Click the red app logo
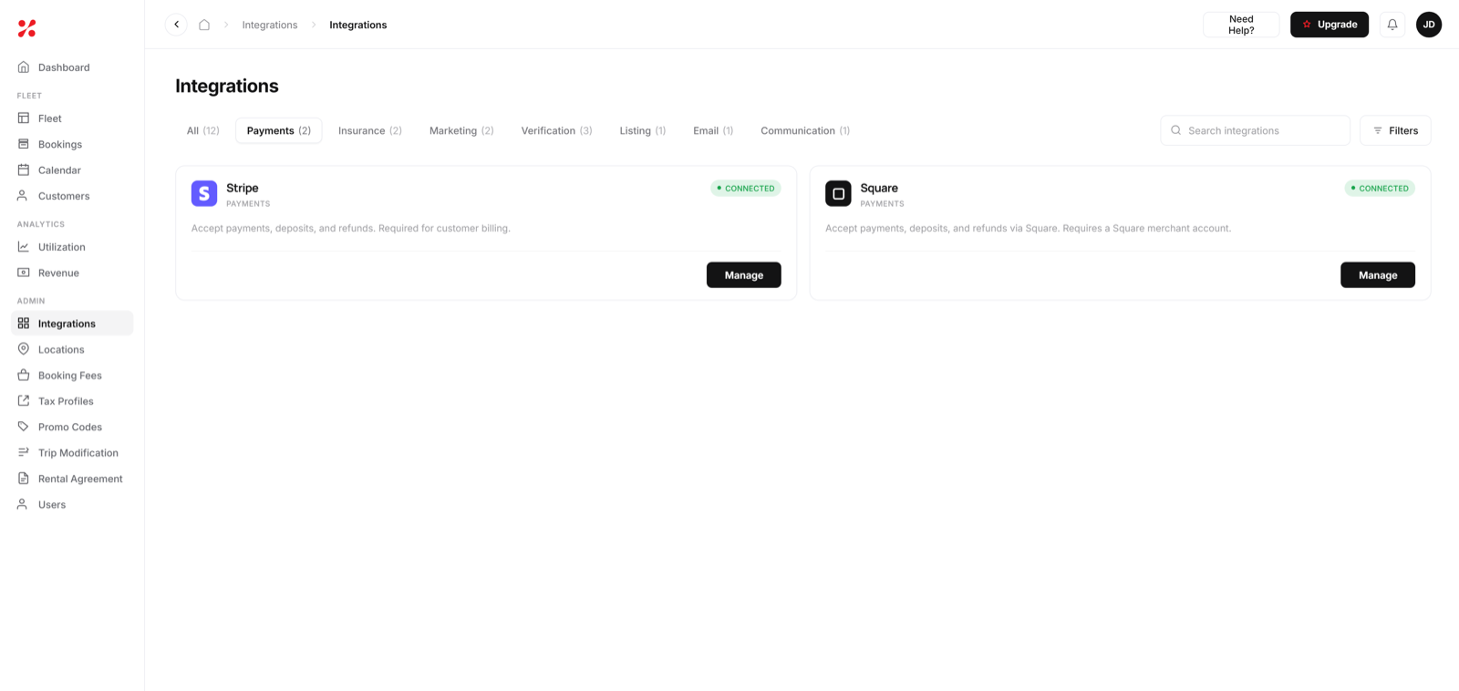1459x691 pixels. (26, 28)
